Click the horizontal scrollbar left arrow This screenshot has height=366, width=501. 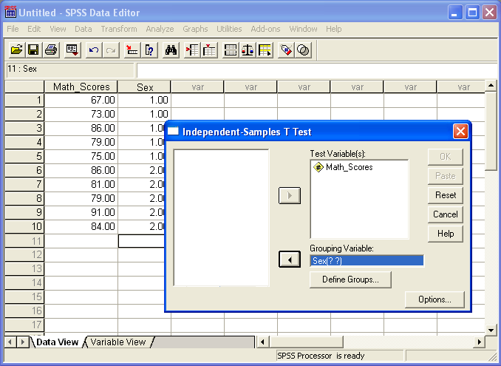click(262, 342)
